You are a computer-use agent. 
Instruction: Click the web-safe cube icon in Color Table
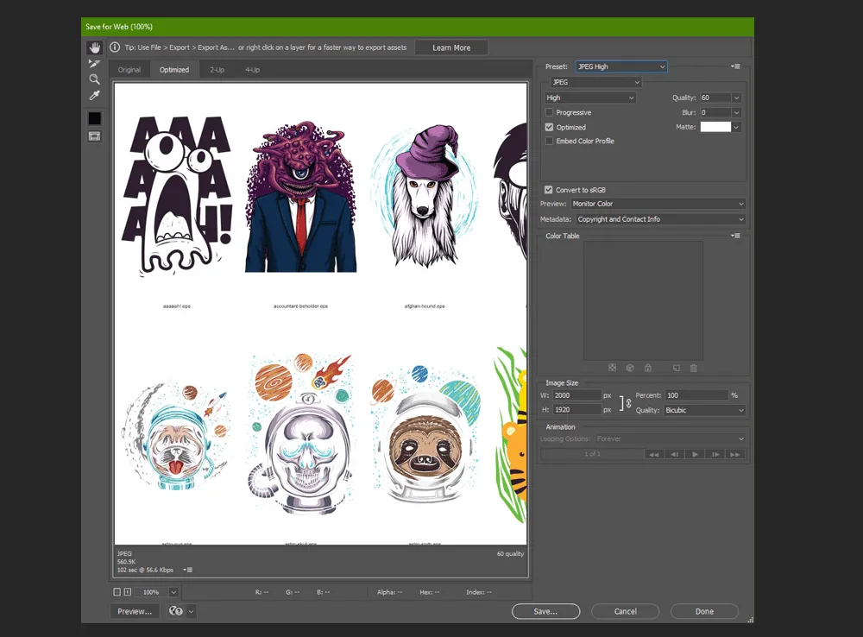point(630,368)
